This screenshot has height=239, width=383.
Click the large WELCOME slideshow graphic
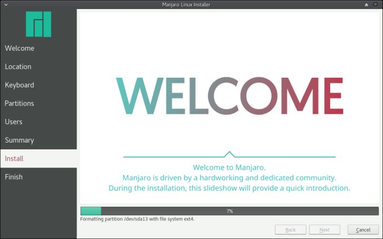coord(230,96)
